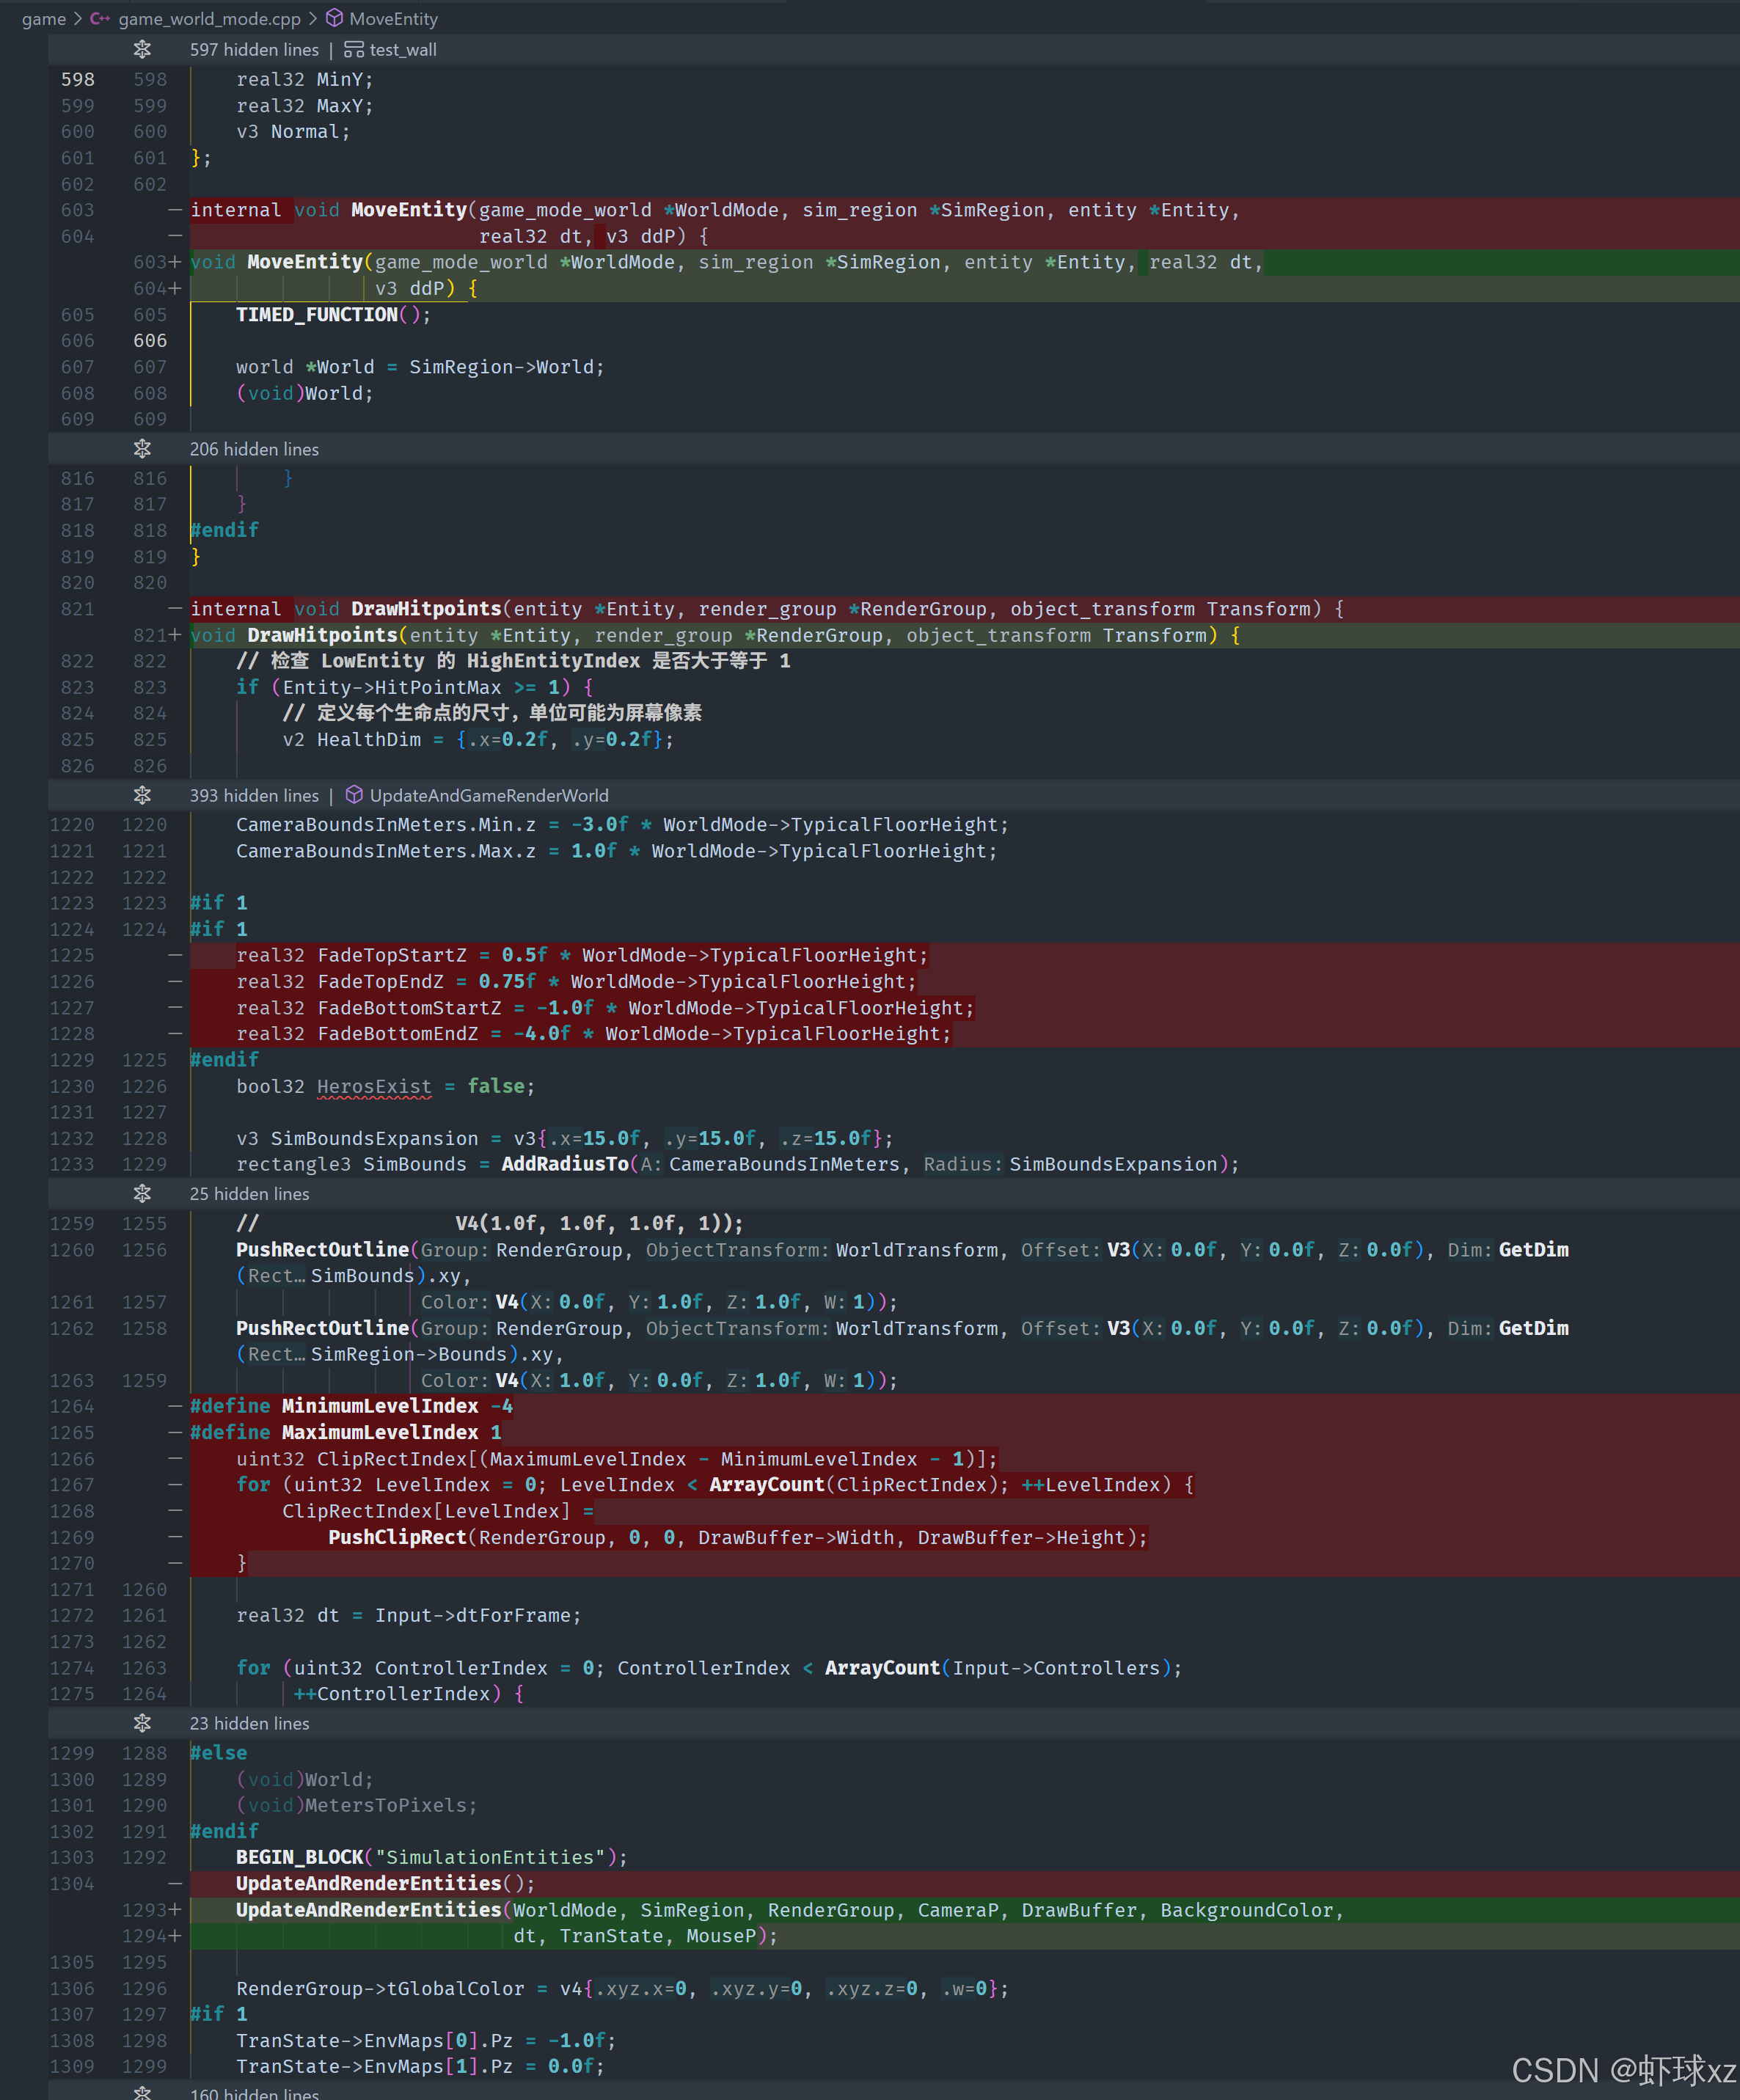Open the MoveEntity breadcrumb symbol dropdown
This screenshot has width=1740, height=2100.
click(393, 19)
